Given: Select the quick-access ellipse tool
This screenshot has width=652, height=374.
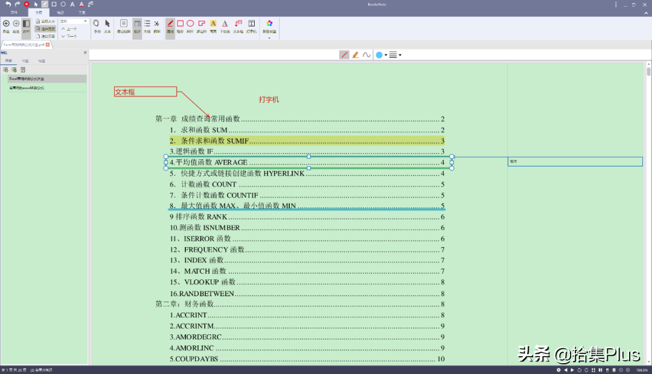Looking at the screenshot, I should tap(63, 4).
